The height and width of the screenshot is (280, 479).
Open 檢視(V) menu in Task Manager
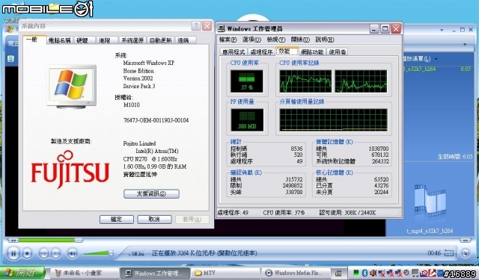pos(276,40)
